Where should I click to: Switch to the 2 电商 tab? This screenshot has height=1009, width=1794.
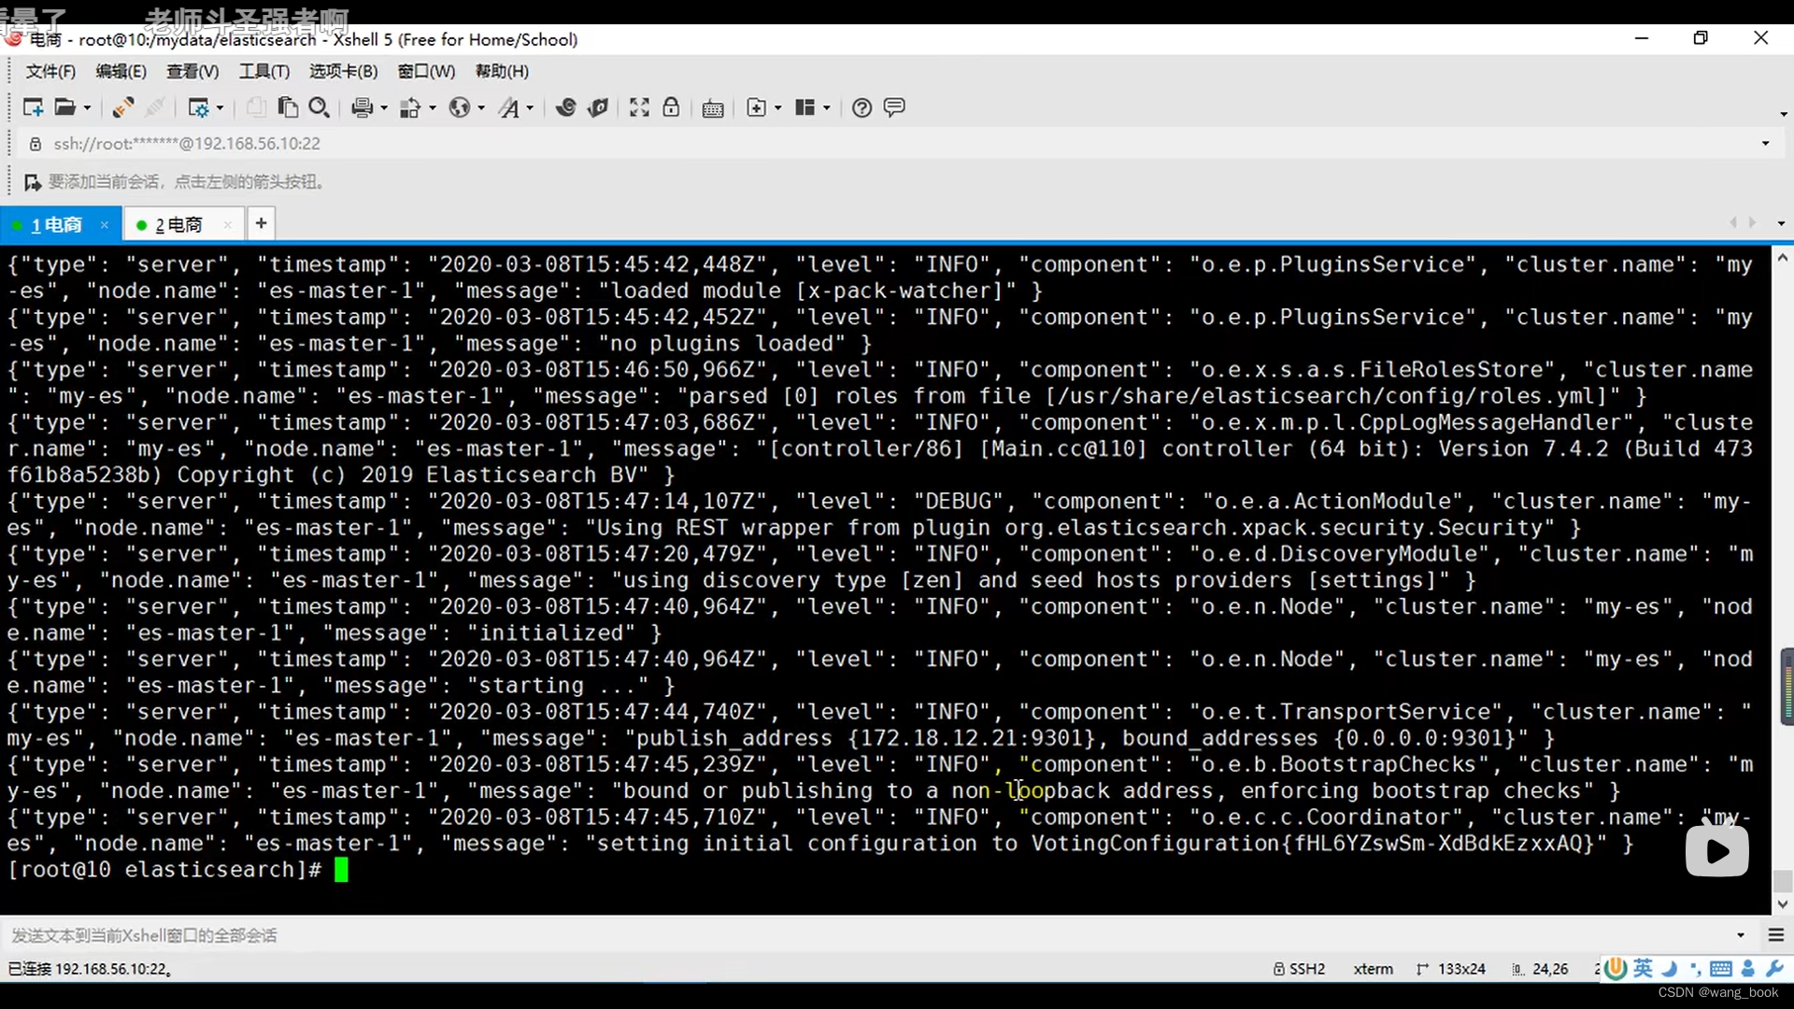pyautogui.click(x=178, y=225)
